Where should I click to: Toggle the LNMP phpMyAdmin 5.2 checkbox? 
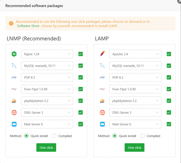click(x=80, y=101)
